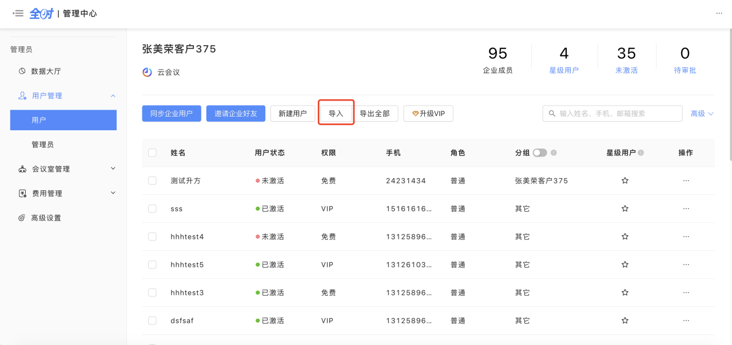Open actions menu for 测试升方
Image resolution: width=732 pixels, height=345 pixels.
[x=686, y=180]
